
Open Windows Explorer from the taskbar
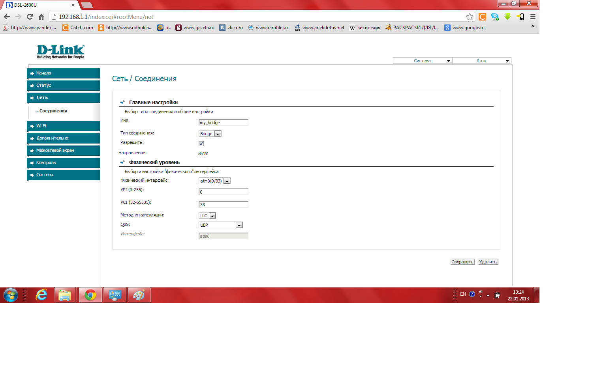[x=65, y=295]
